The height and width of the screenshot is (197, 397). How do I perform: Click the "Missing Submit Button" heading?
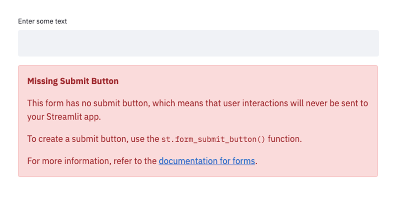coord(73,81)
